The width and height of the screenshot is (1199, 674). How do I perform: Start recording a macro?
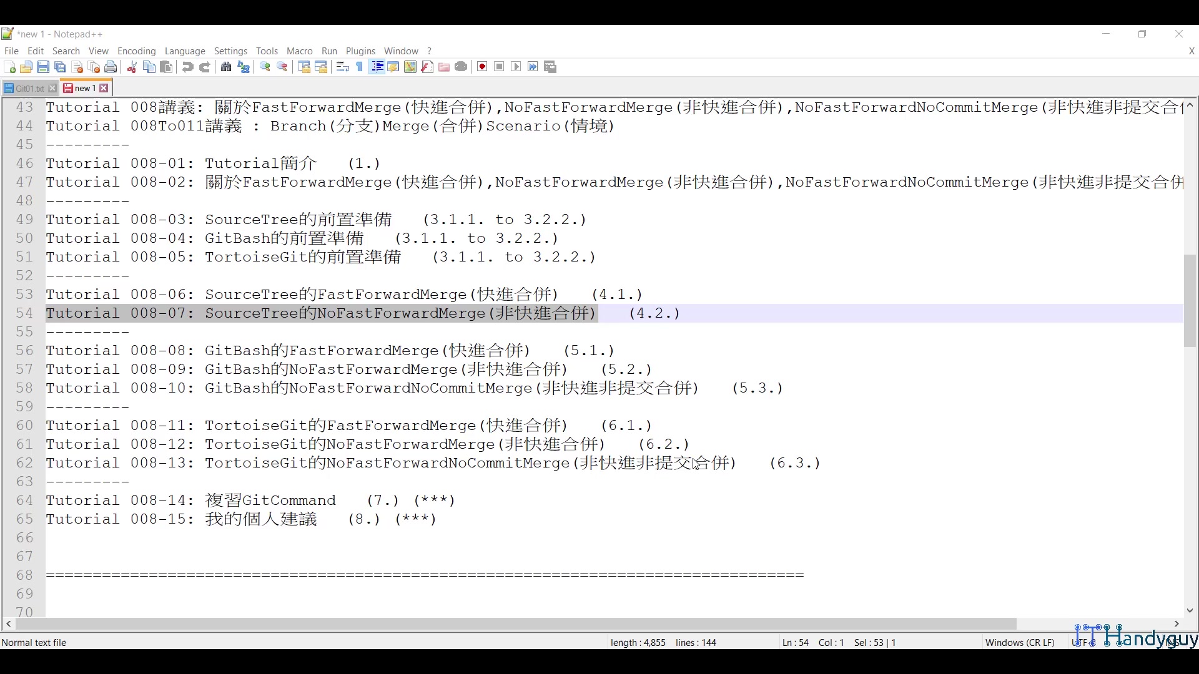click(x=482, y=67)
